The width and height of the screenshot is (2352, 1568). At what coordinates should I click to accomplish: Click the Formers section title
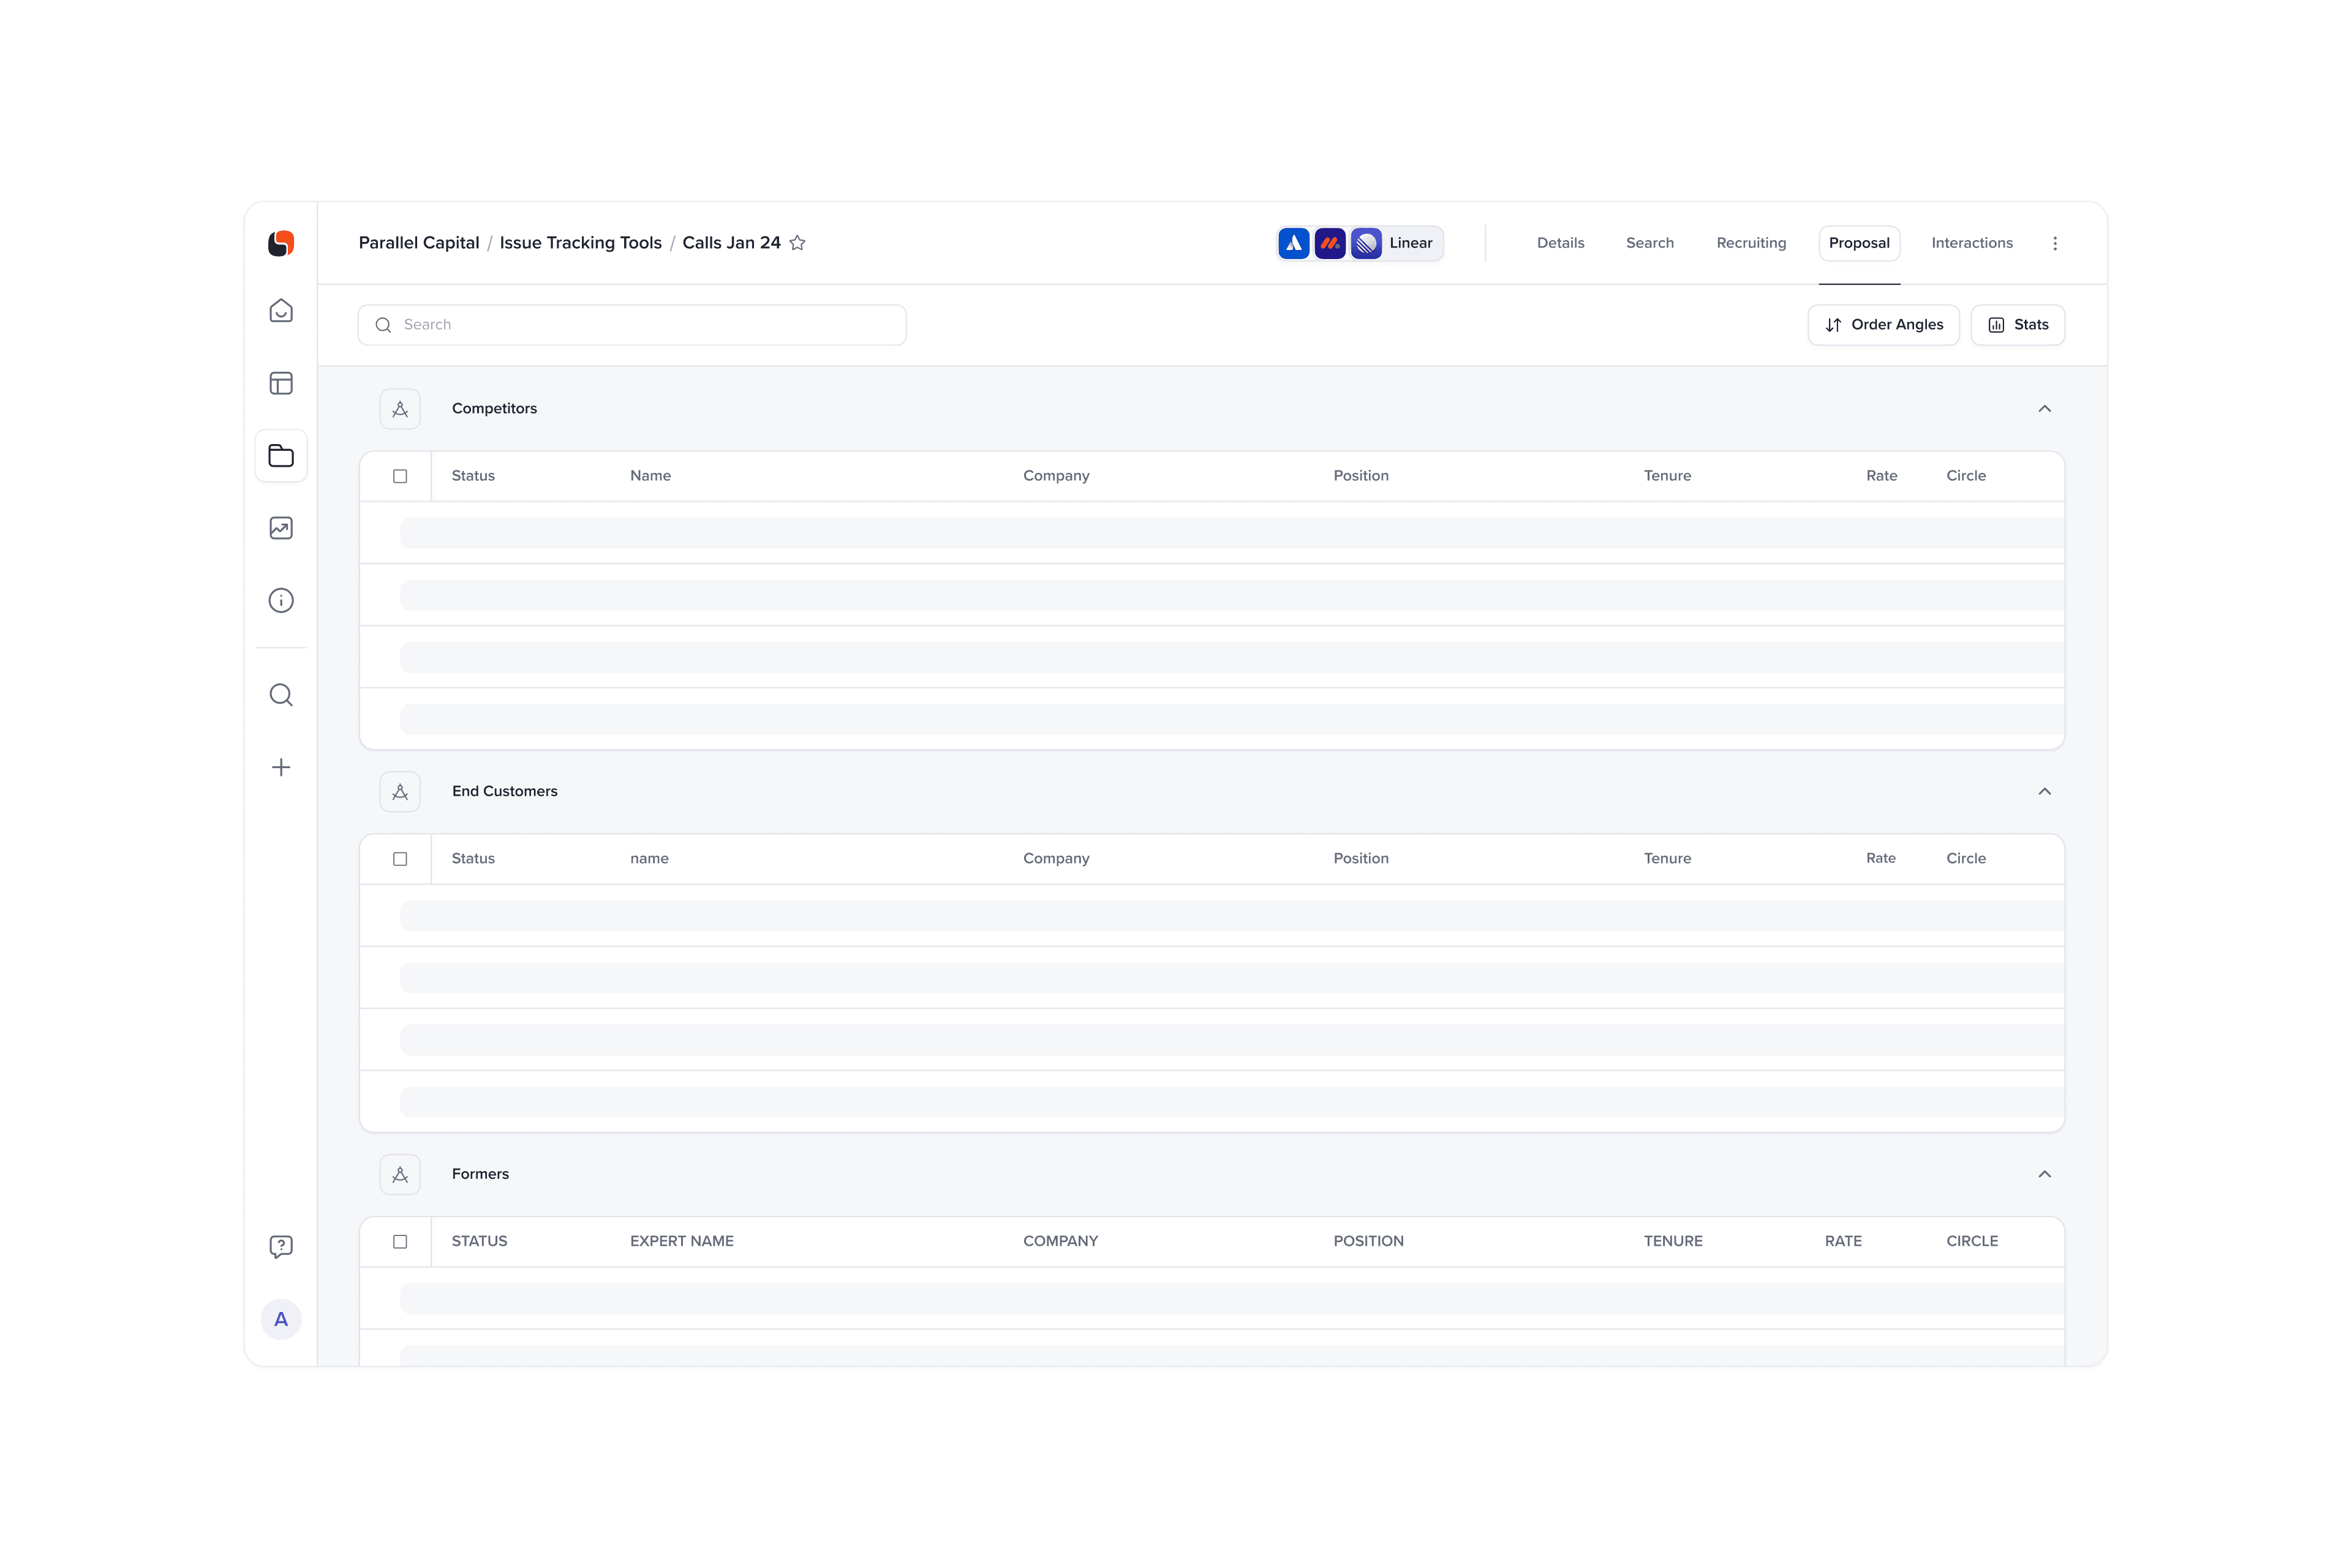click(x=480, y=1174)
